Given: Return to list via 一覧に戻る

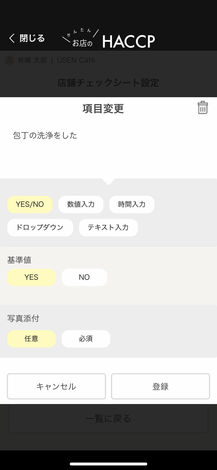Looking at the screenshot, I should 108,418.
